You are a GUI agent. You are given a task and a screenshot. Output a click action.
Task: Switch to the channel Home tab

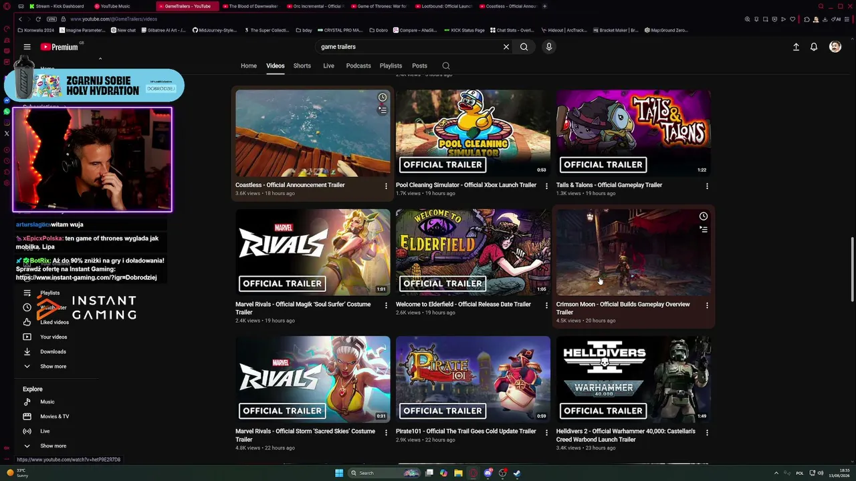click(x=249, y=65)
